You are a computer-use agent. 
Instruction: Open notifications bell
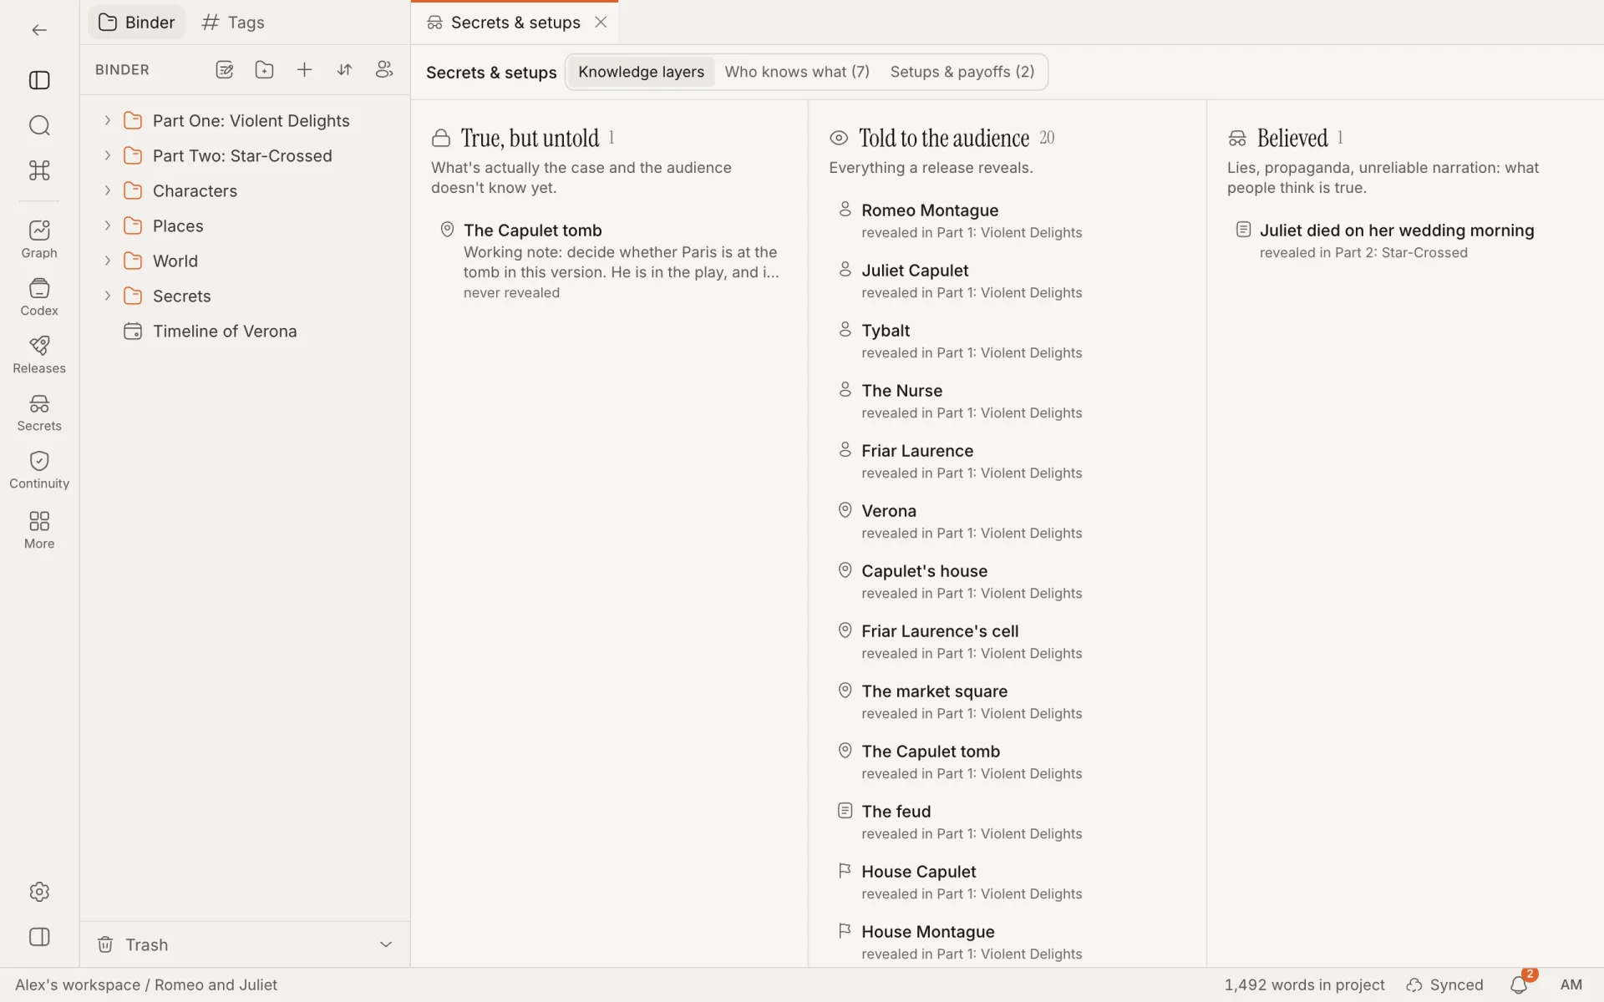1519,985
